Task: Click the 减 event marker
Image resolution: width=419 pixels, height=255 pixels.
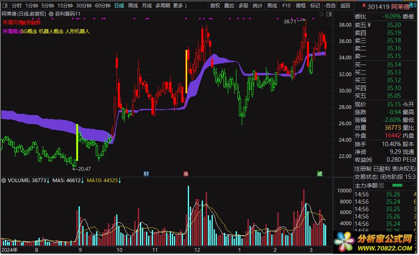Action: [320, 174]
